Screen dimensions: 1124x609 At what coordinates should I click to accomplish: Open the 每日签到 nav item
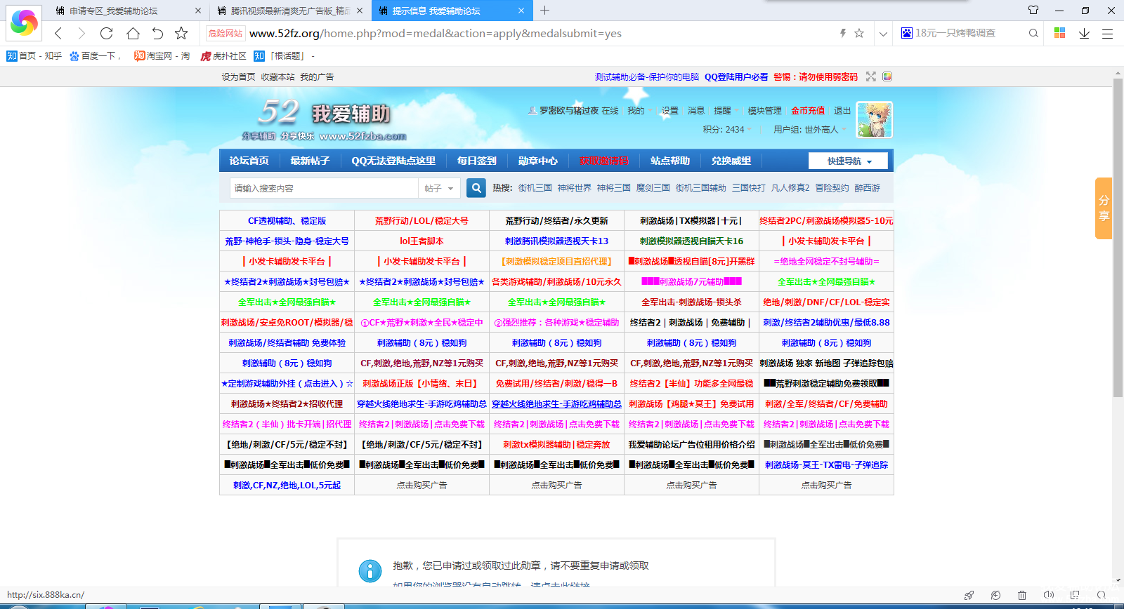[476, 161]
